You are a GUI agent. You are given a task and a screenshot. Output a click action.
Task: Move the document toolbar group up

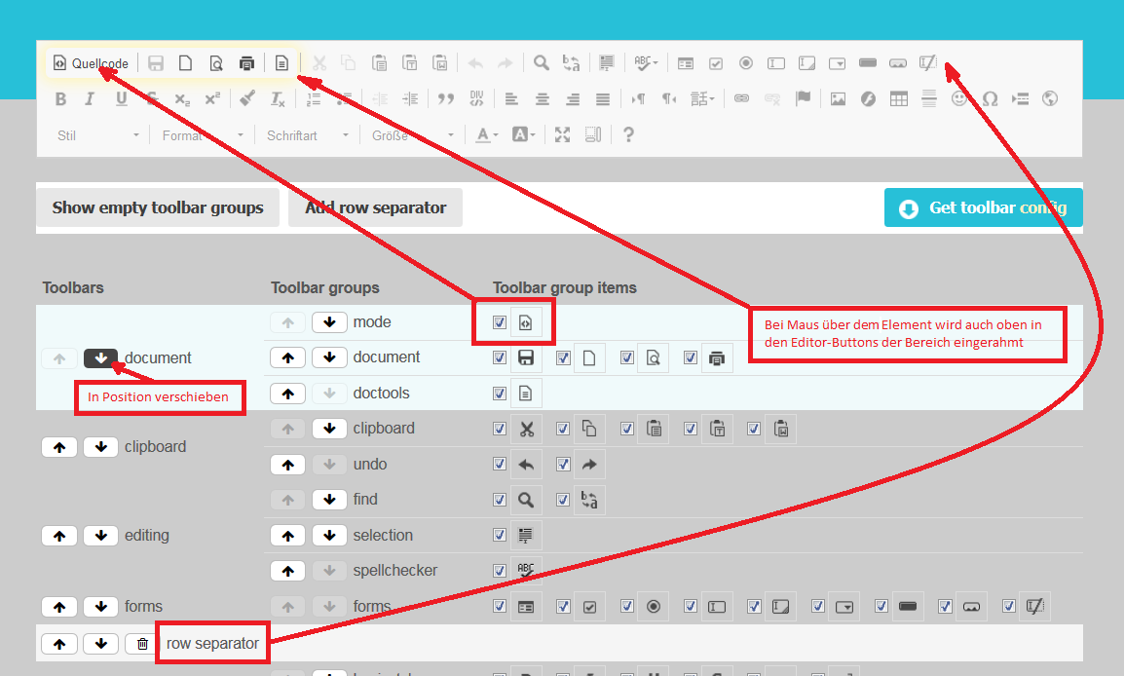[287, 357]
